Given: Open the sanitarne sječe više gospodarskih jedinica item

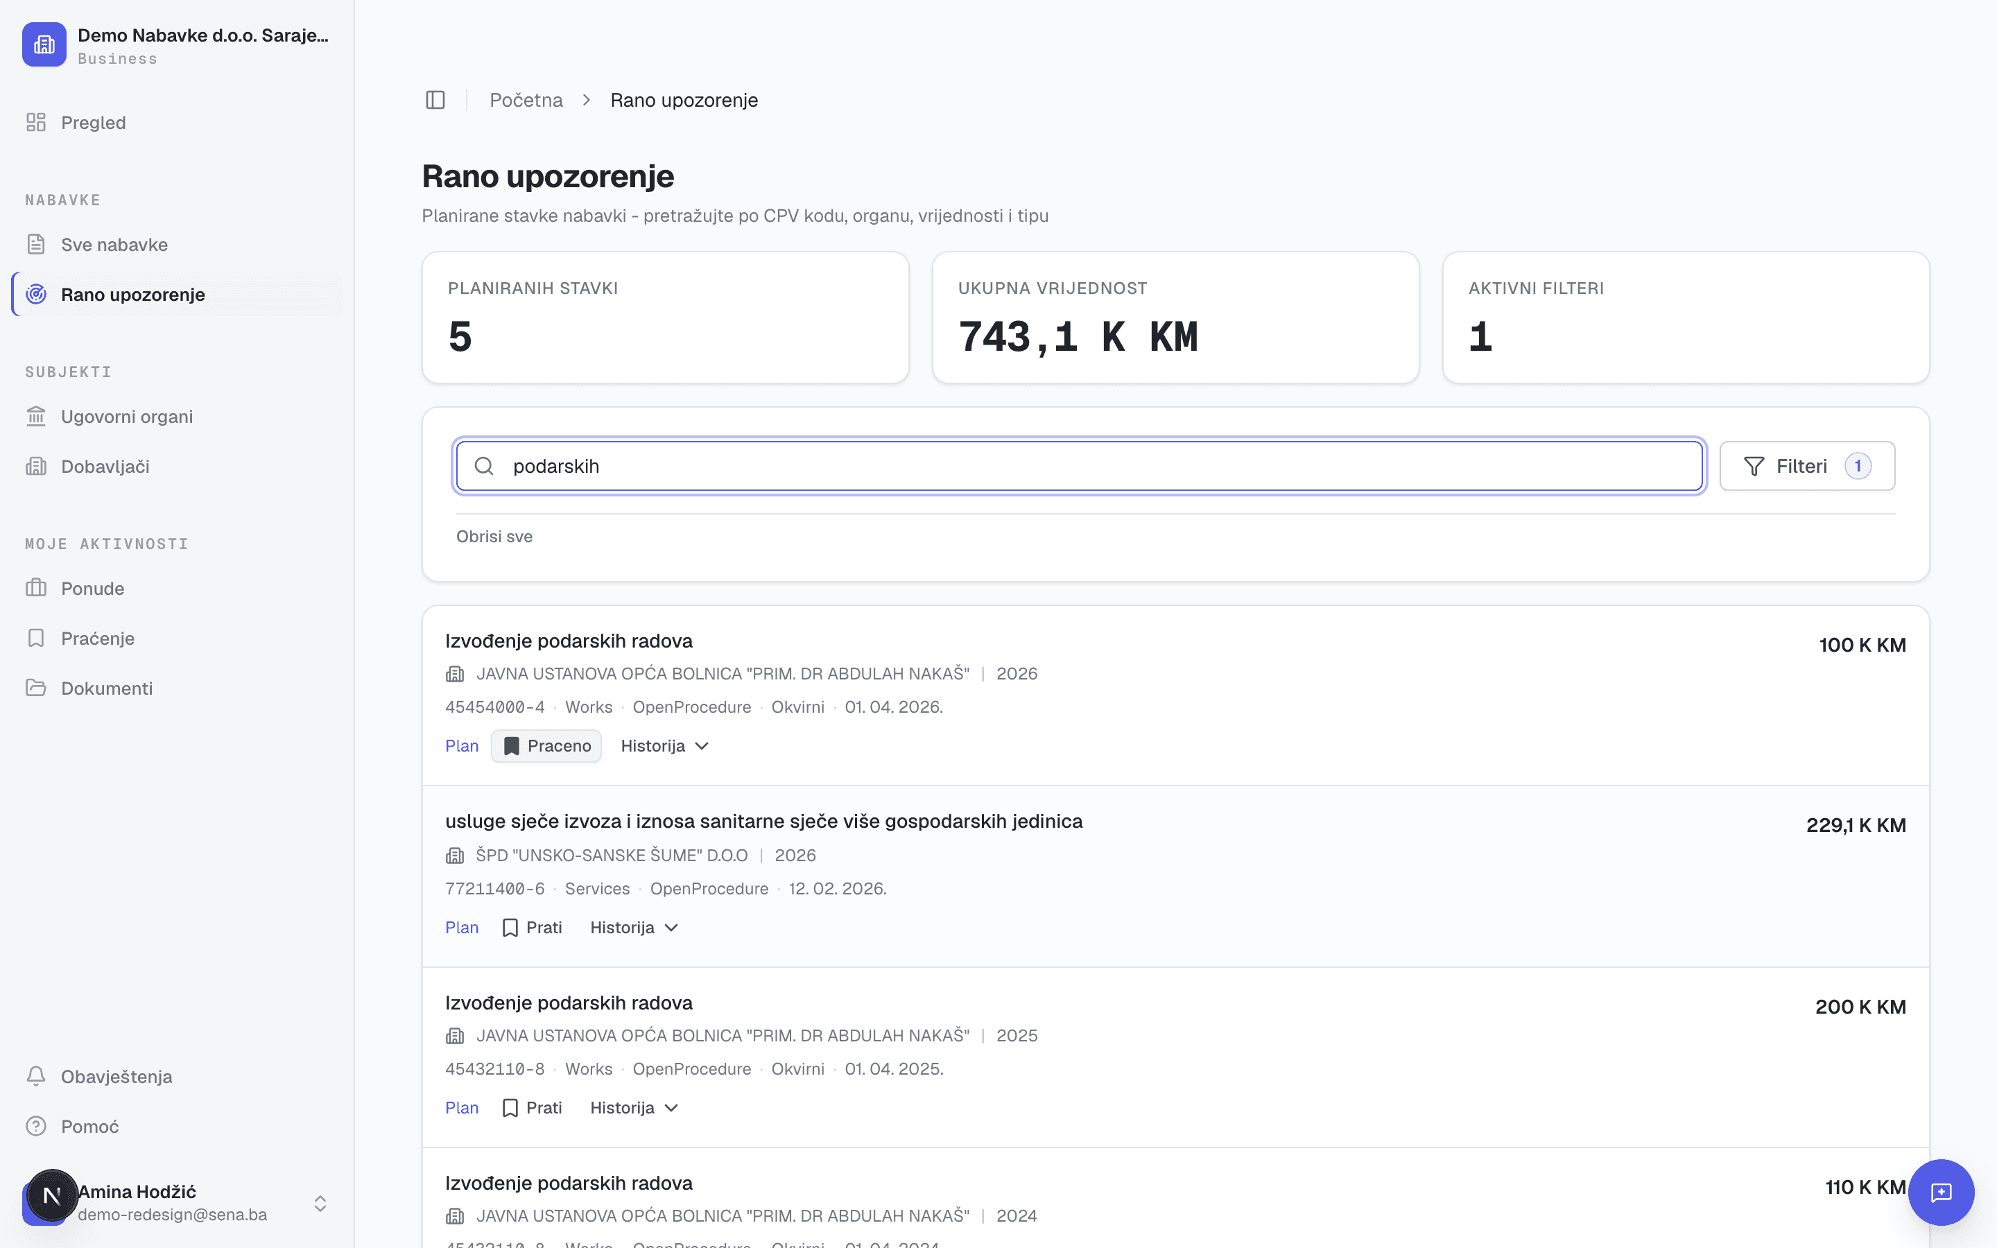Looking at the screenshot, I should point(764,822).
